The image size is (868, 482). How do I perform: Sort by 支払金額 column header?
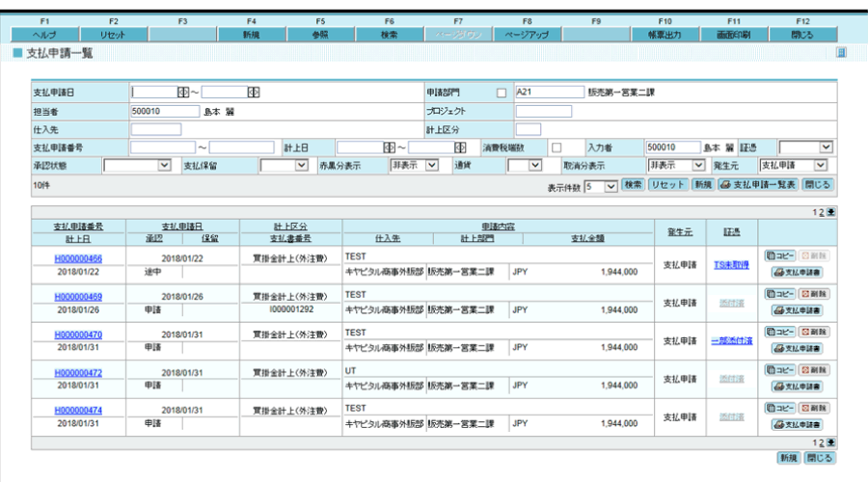click(587, 238)
